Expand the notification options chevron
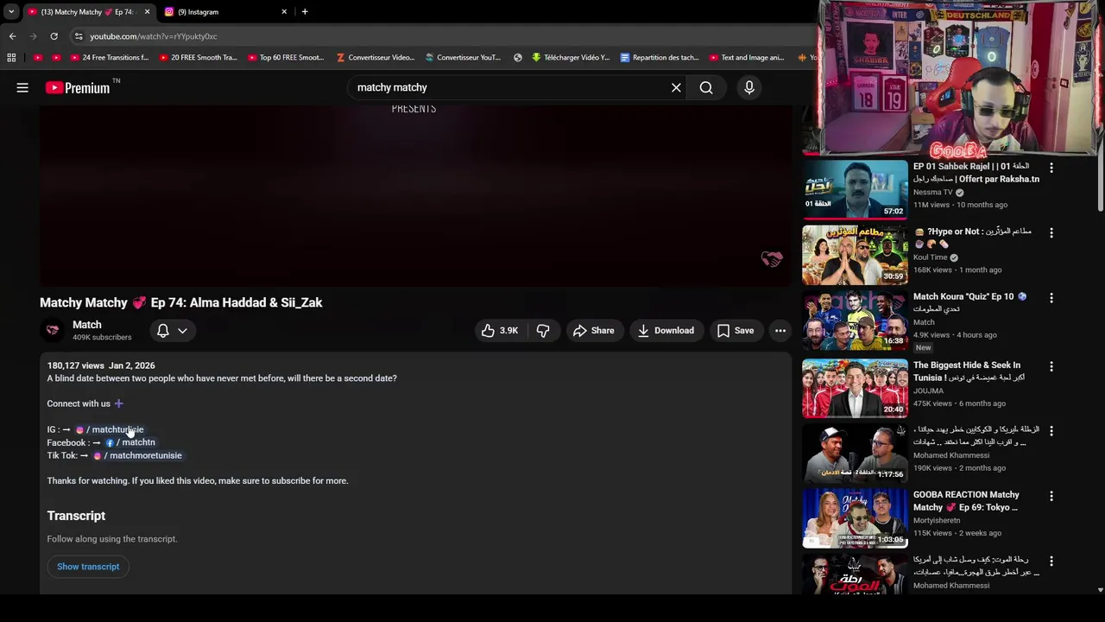The width and height of the screenshot is (1105, 622). [x=182, y=330]
